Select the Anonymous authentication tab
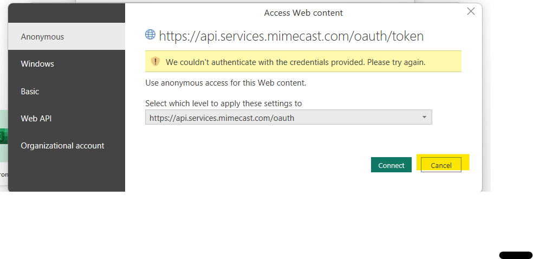The width and height of the screenshot is (533, 259). click(42, 37)
